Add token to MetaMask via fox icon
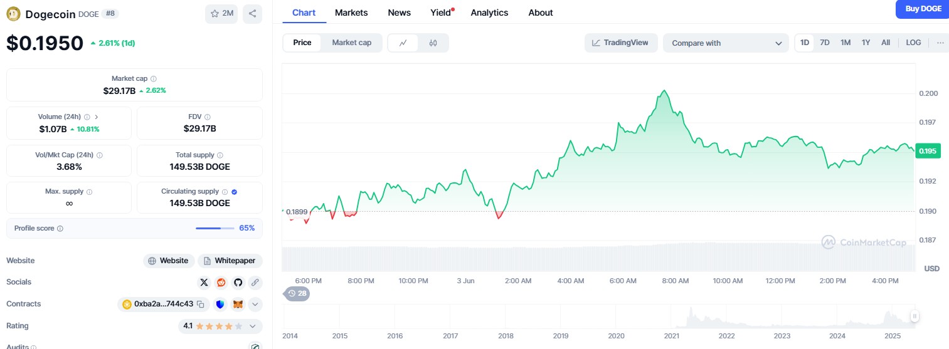The width and height of the screenshot is (949, 349). pyautogui.click(x=238, y=305)
